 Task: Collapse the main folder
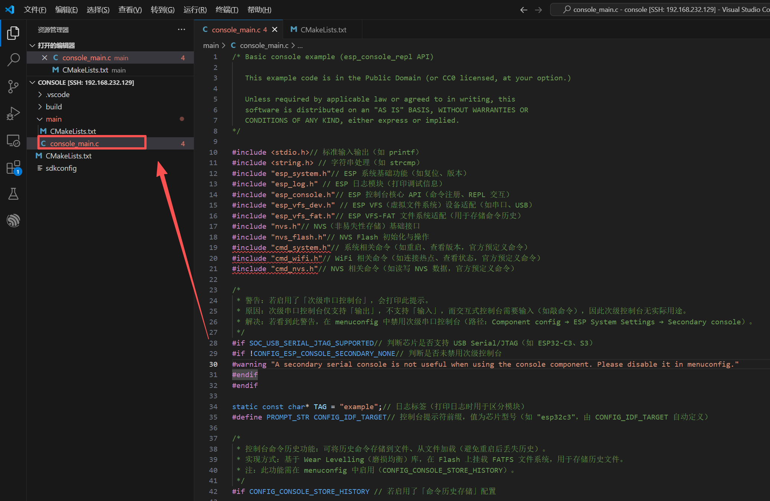tap(54, 119)
